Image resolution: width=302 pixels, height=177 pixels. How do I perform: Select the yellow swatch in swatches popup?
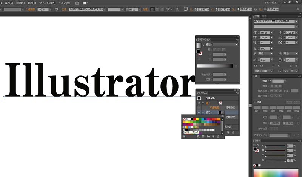(x=197, y=119)
